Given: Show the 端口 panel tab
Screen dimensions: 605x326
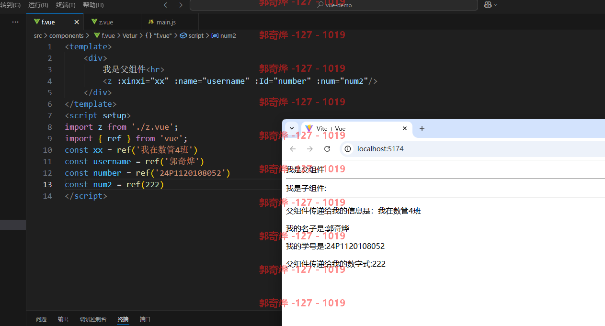Looking at the screenshot, I should pos(145,319).
